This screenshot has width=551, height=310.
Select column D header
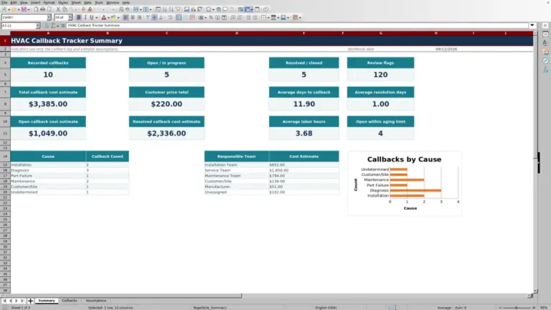click(237, 33)
